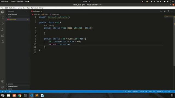This screenshot has height=98, width=175.
Task: Open the Run and Debug view
Action: (x=3, y=30)
